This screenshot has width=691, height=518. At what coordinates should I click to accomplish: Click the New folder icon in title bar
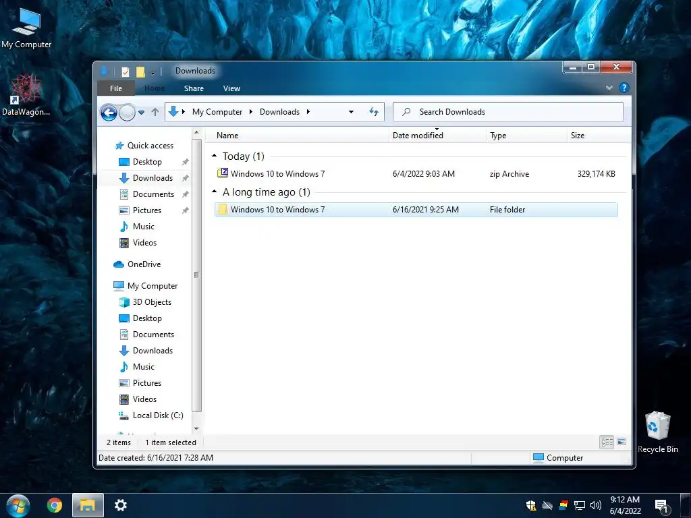pyautogui.click(x=140, y=71)
